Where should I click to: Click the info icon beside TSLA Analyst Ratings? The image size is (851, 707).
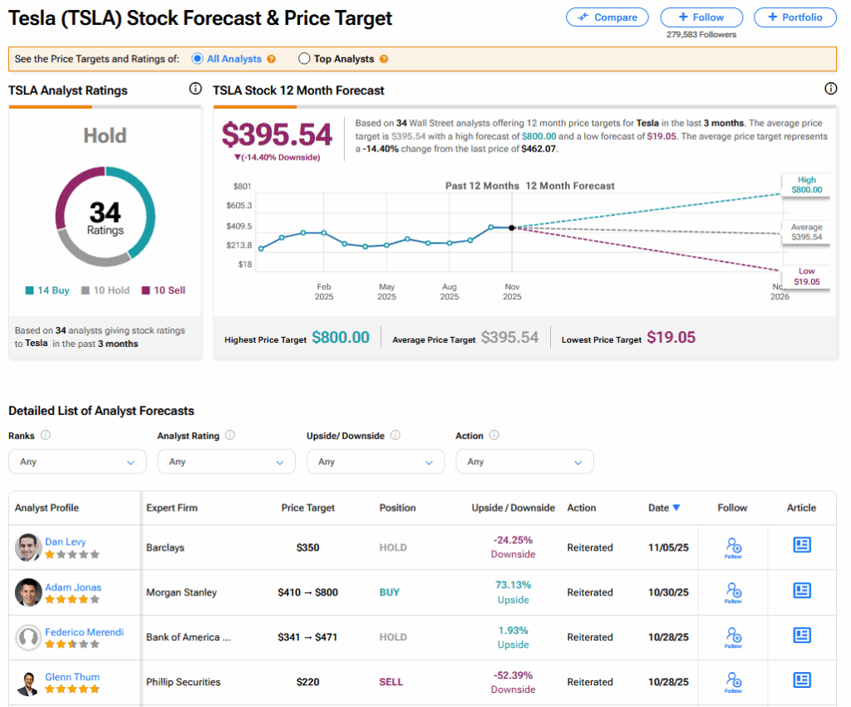coord(195,89)
